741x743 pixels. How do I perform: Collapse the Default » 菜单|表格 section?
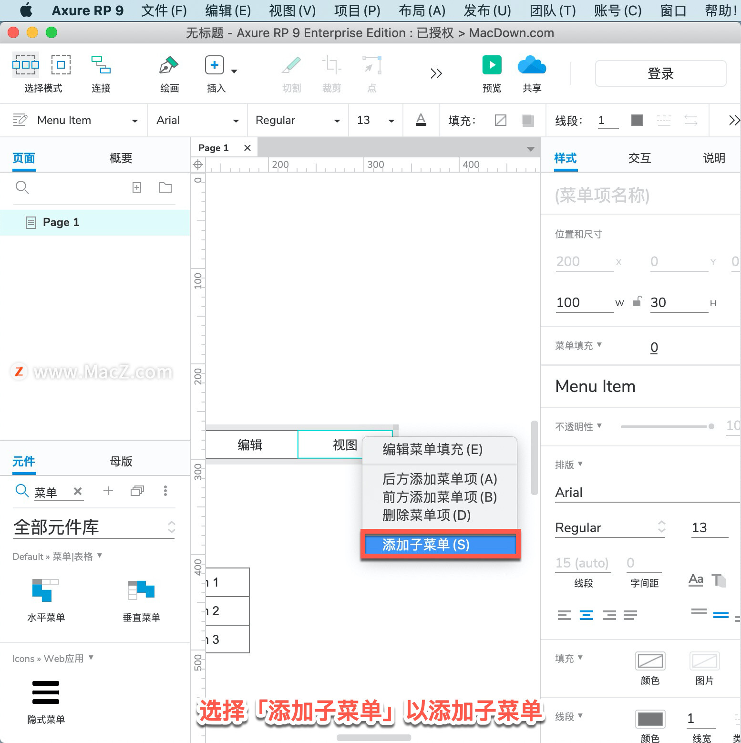click(100, 555)
